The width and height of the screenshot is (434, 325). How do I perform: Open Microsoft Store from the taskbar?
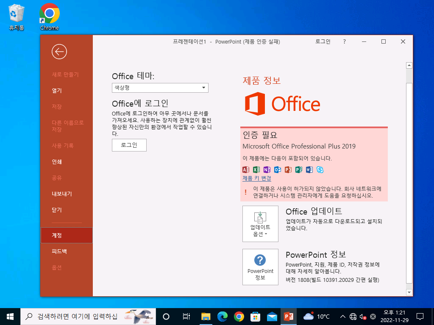pyautogui.click(x=256, y=317)
